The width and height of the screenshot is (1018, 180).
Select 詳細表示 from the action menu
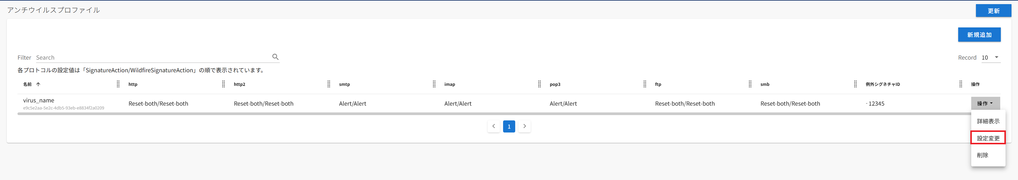[x=988, y=121]
